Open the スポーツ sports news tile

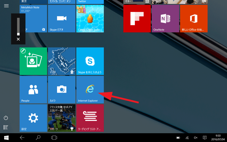coord(62,118)
